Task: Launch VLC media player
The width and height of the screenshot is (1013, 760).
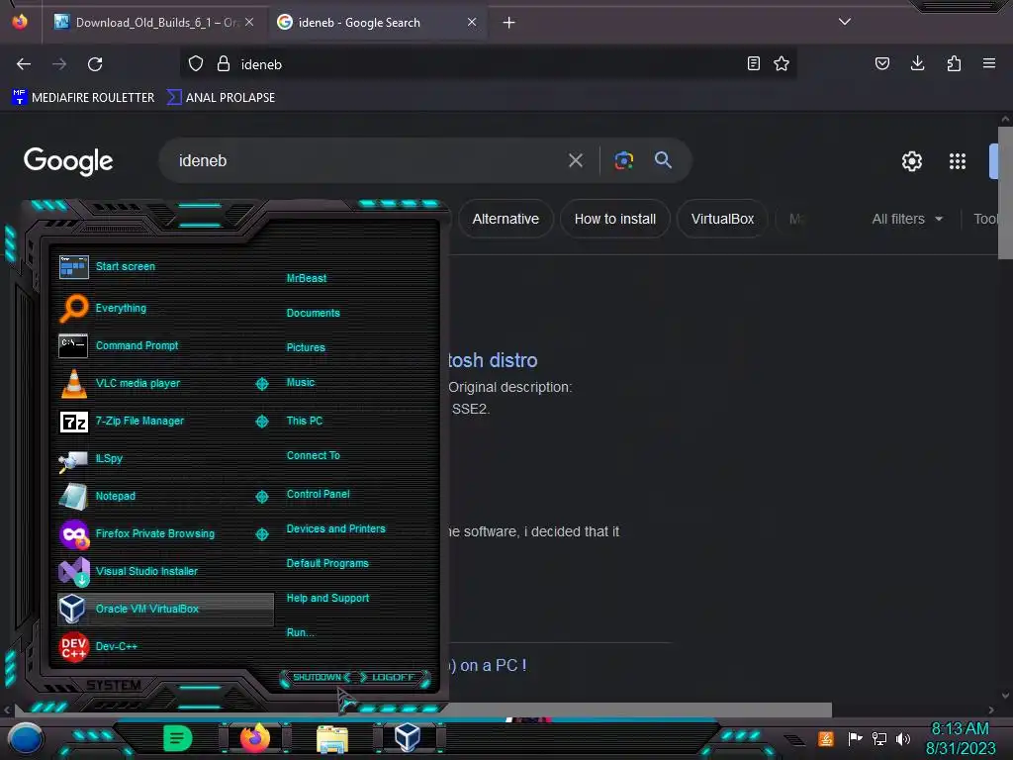Action: point(137,383)
